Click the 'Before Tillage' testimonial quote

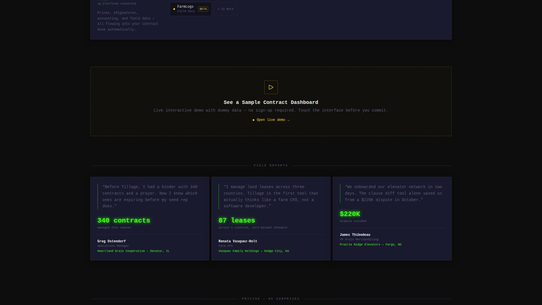[x=150, y=197]
